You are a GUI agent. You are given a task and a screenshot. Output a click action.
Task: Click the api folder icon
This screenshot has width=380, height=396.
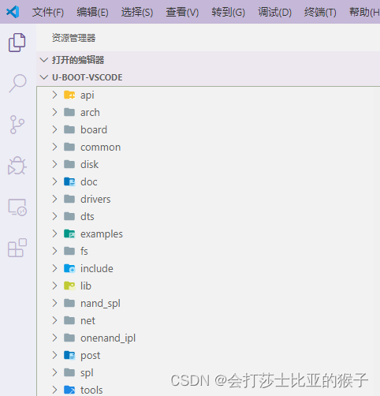(x=69, y=95)
